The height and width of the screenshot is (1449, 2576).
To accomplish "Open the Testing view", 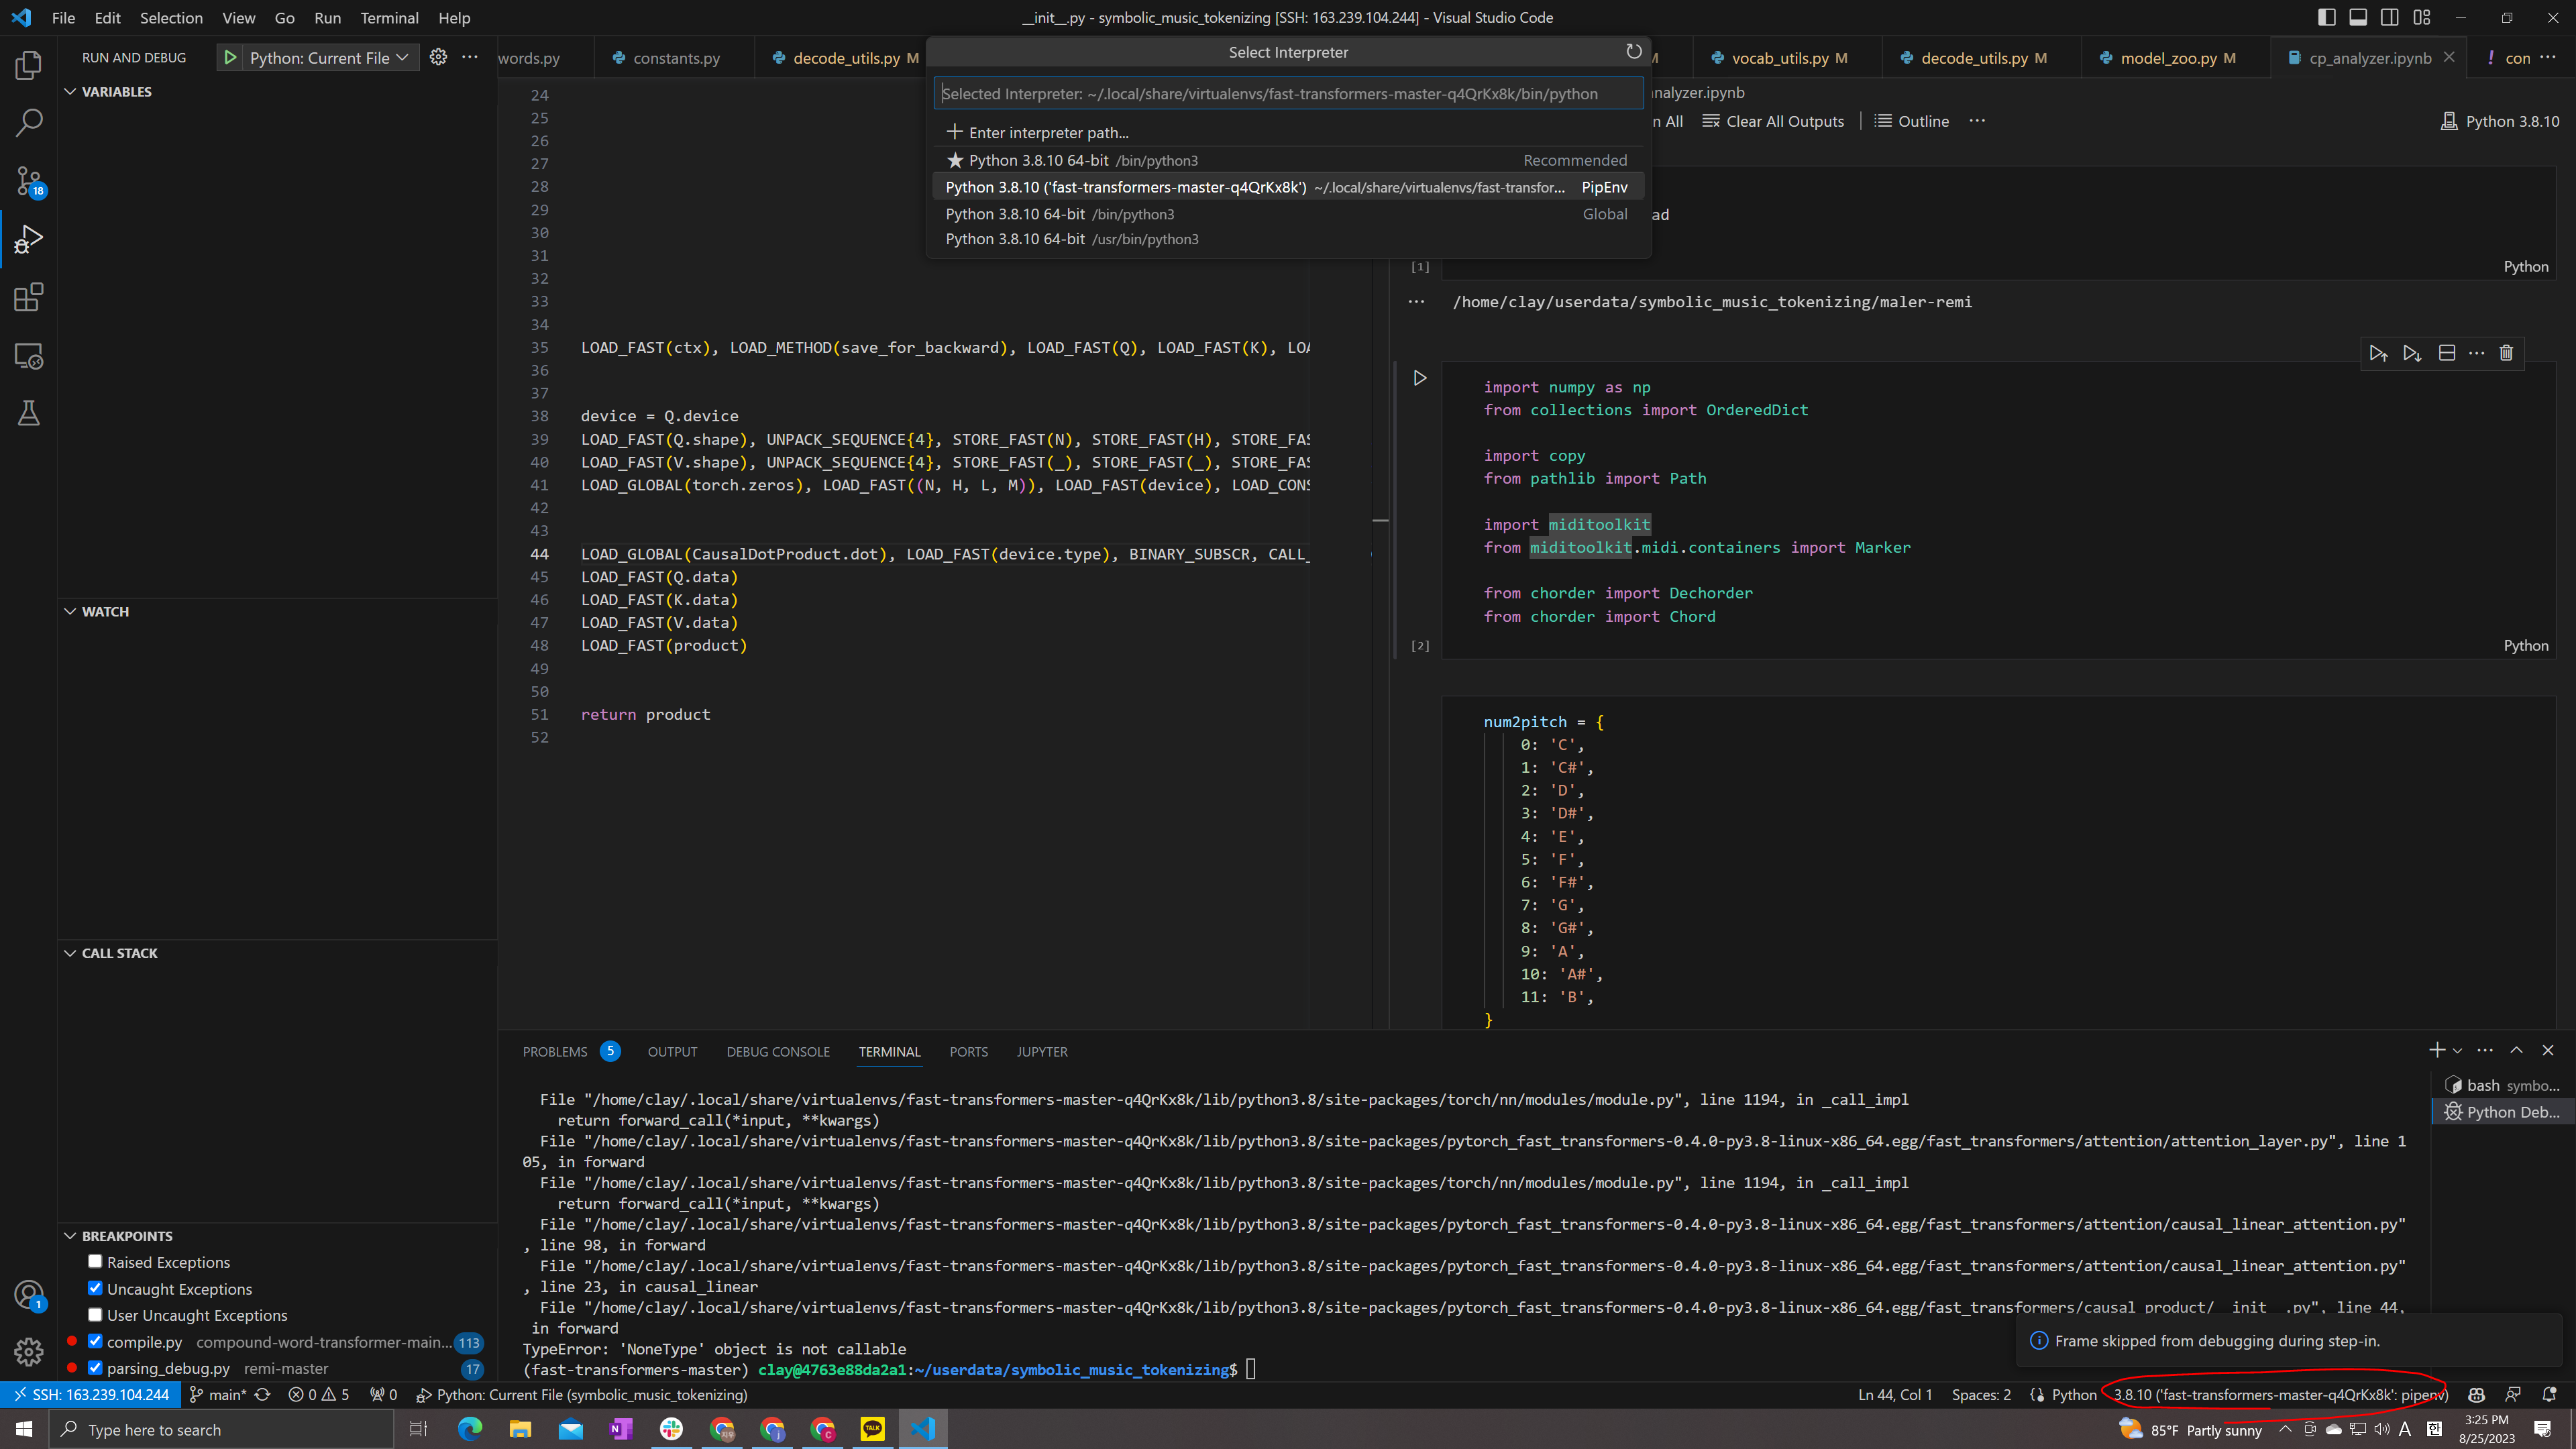I will pos(29,413).
